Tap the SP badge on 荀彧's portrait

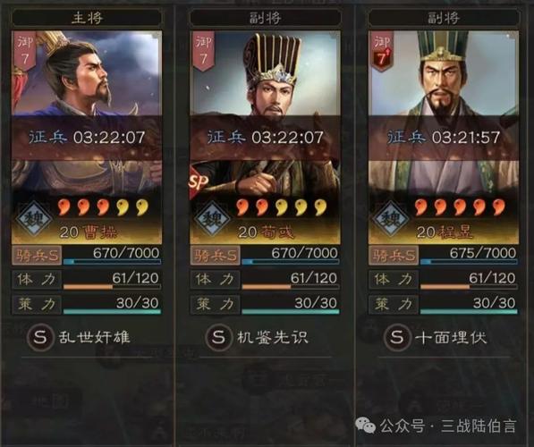point(199,182)
